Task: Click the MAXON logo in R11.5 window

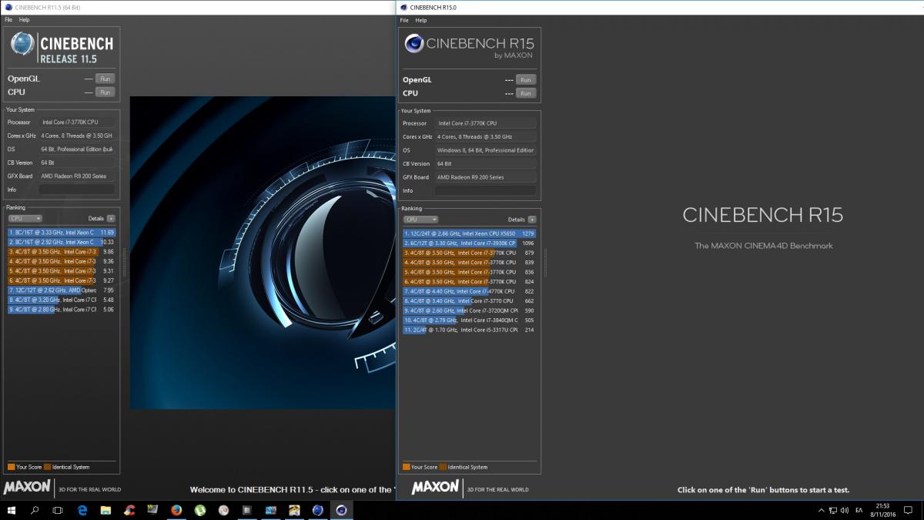Action: click(x=27, y=488)
